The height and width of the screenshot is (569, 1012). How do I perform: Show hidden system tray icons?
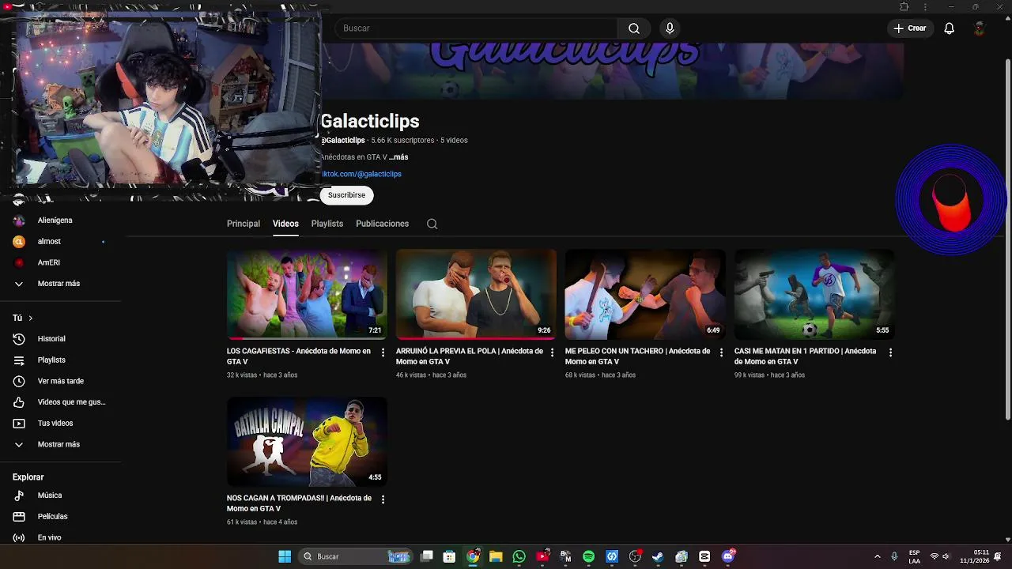877,556
